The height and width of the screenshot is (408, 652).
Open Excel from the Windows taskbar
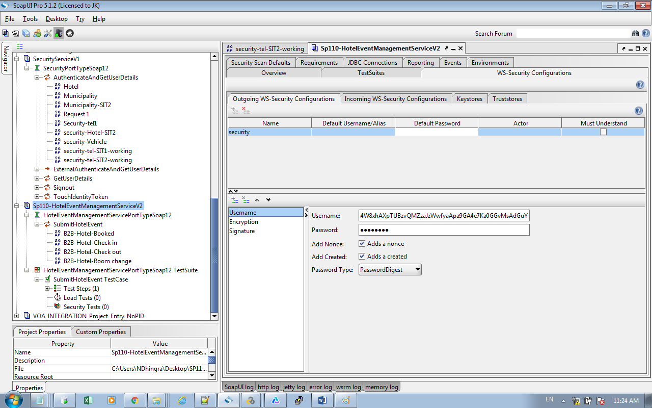pos(88,400)
